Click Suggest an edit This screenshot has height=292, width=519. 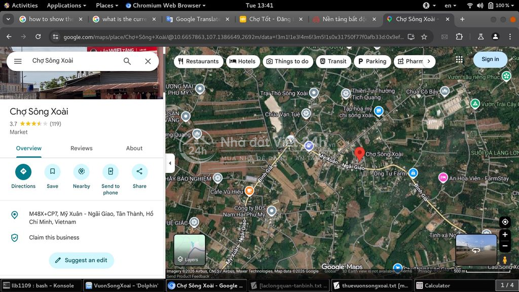(x=82, y=260)
